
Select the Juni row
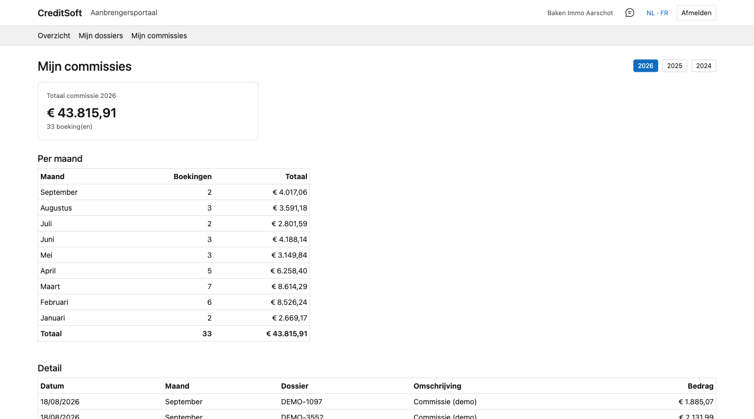(174, 239)
